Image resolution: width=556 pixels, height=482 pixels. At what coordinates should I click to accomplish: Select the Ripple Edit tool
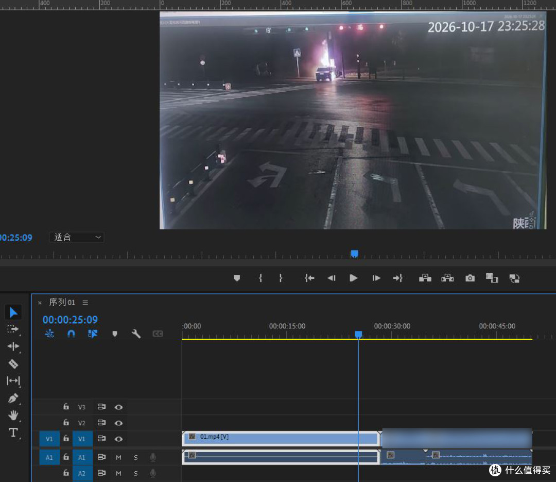coord(13,346)
